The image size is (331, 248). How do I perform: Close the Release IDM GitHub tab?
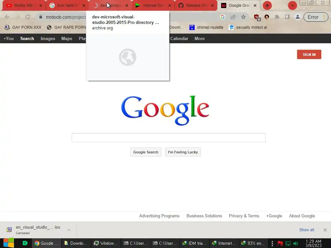tap(212, 5)
